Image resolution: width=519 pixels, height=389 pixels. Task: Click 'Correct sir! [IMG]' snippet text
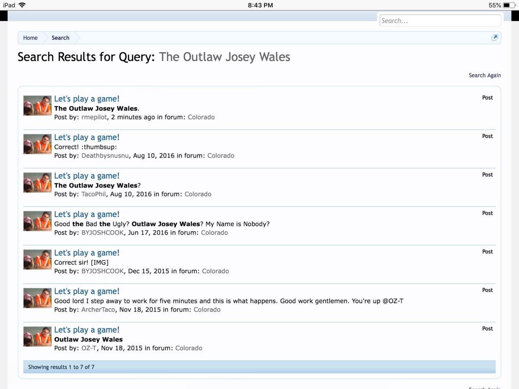coord(81,263)
